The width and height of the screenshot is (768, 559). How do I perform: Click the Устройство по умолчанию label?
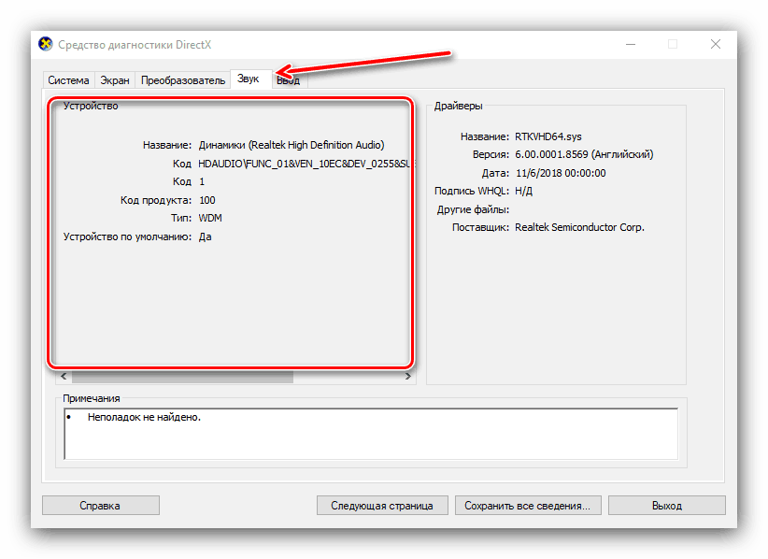click(x=127, y=237)
